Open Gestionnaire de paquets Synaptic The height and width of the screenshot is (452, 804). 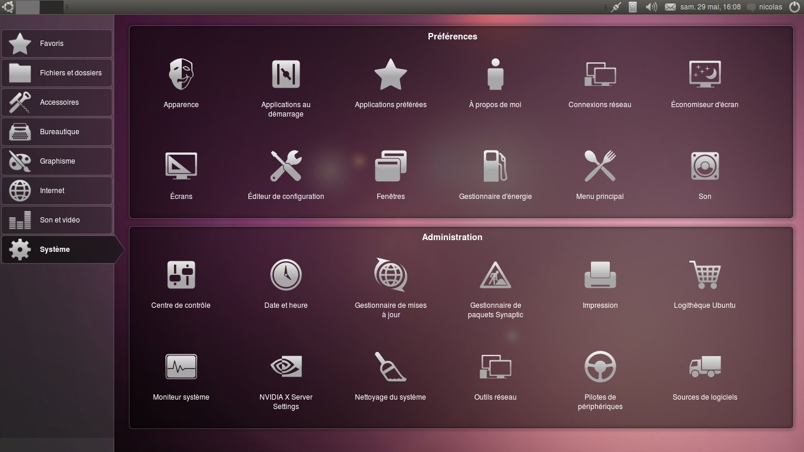click(x=495, y=289)
